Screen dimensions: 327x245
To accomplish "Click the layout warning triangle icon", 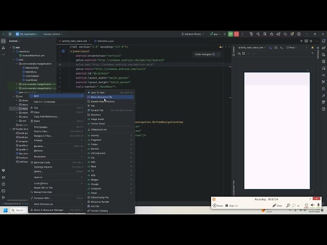I will click(x=312, y=47).
